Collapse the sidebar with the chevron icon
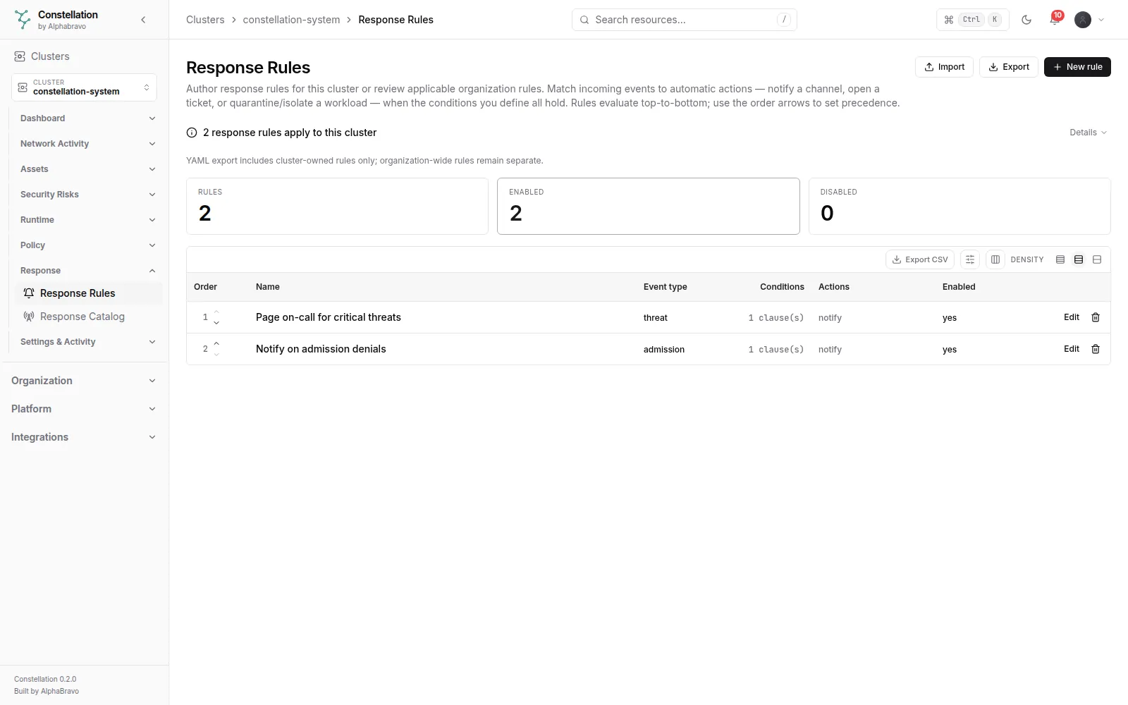The image size is (1128, 705). tap(143, 20)
